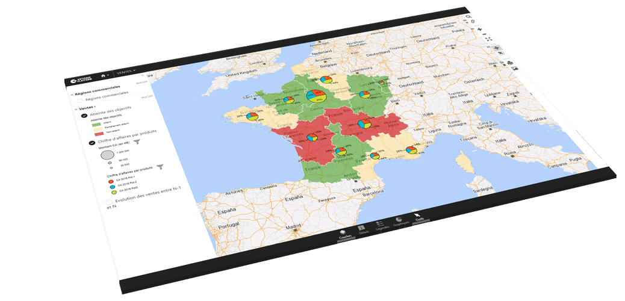Image resolution: width=625 pixels, height=301 pixels.
Task: Click the orange CA 2016 Pdt 1 dot
Action: (x=111, y=181)
